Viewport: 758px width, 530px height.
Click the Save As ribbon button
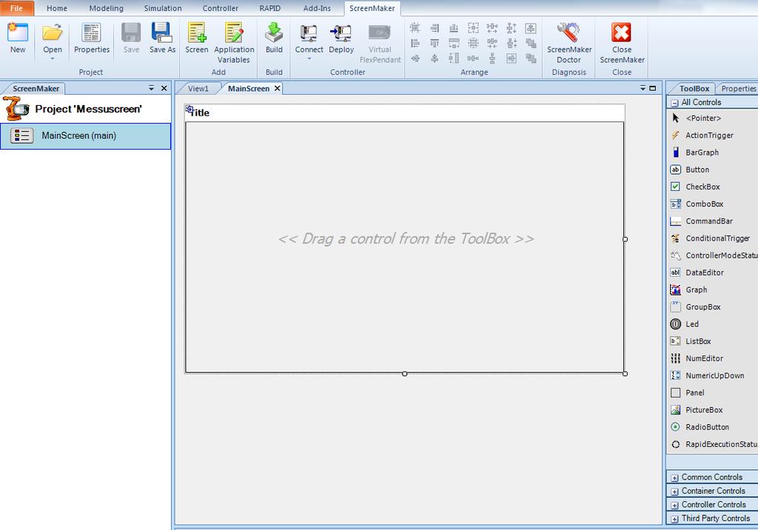(162, 38)
